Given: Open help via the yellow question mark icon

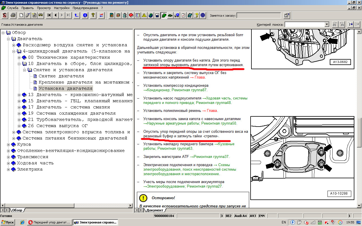Looking at the screenshot, I should 93,15.
